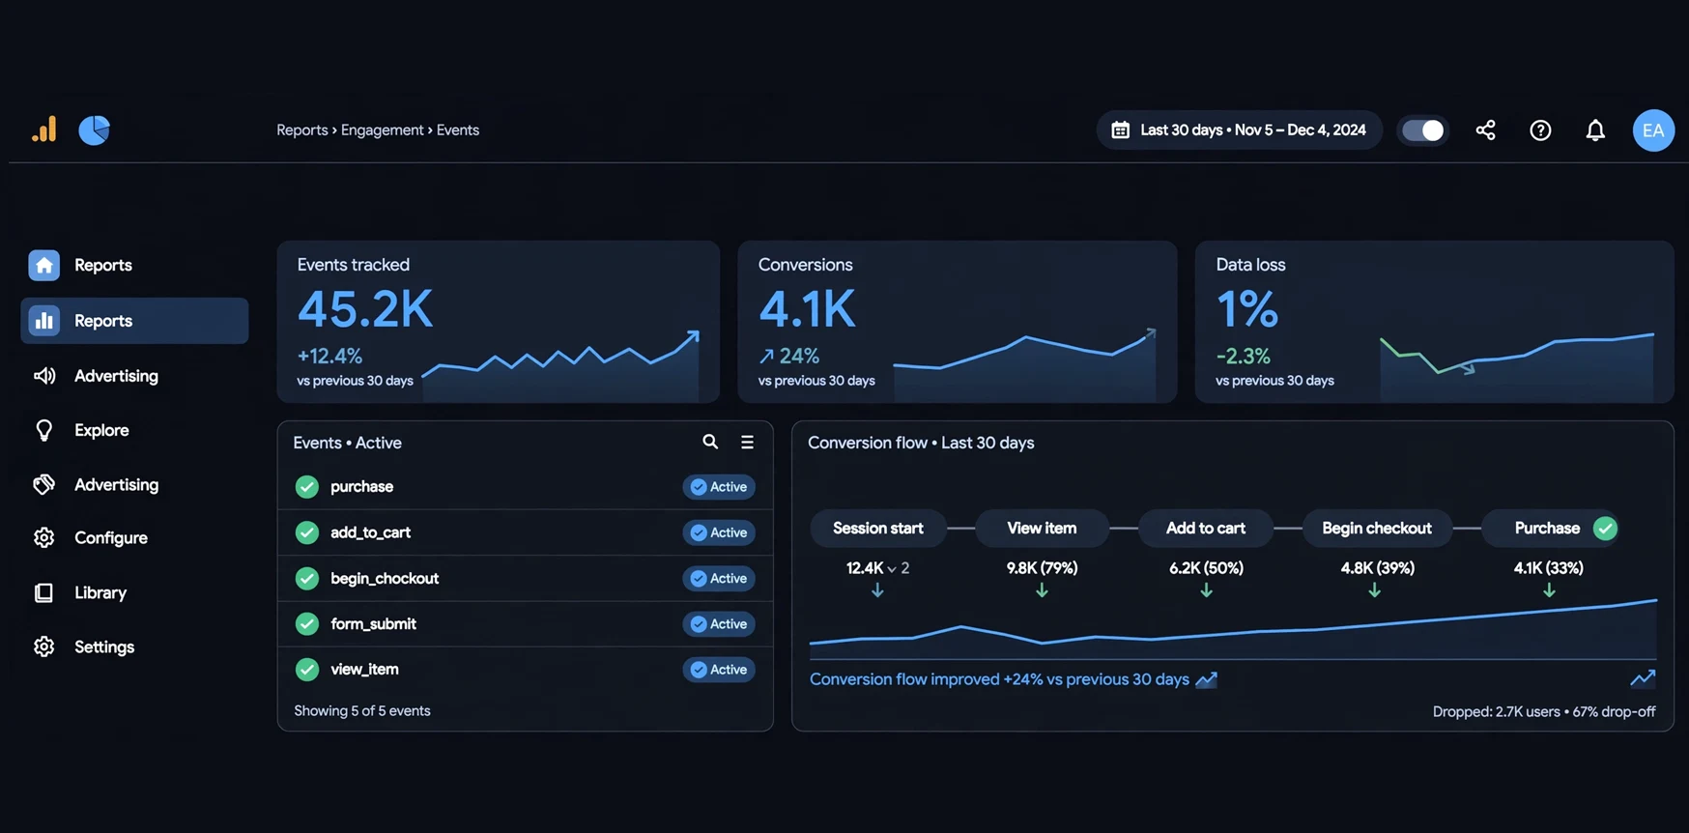The image size is (1689, 833).
Task: Expand the arrow below View item 9.8K
Action: click(x=1042, y=590)
